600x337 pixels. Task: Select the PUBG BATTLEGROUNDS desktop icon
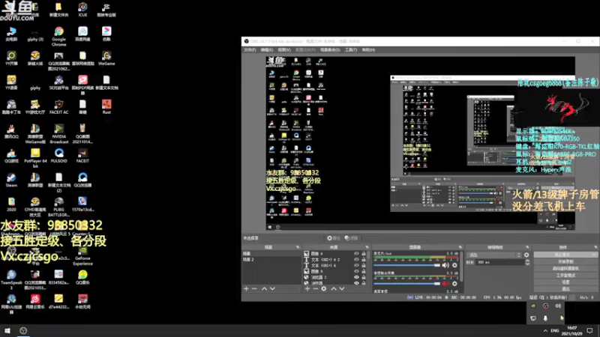(x=58, y=207)
